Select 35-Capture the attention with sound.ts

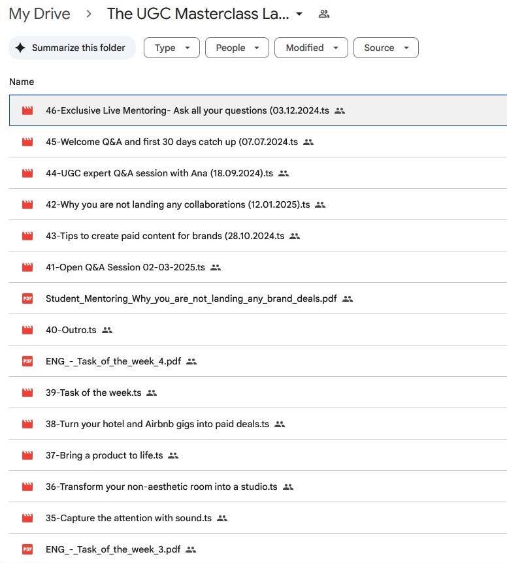coord(129,518)
